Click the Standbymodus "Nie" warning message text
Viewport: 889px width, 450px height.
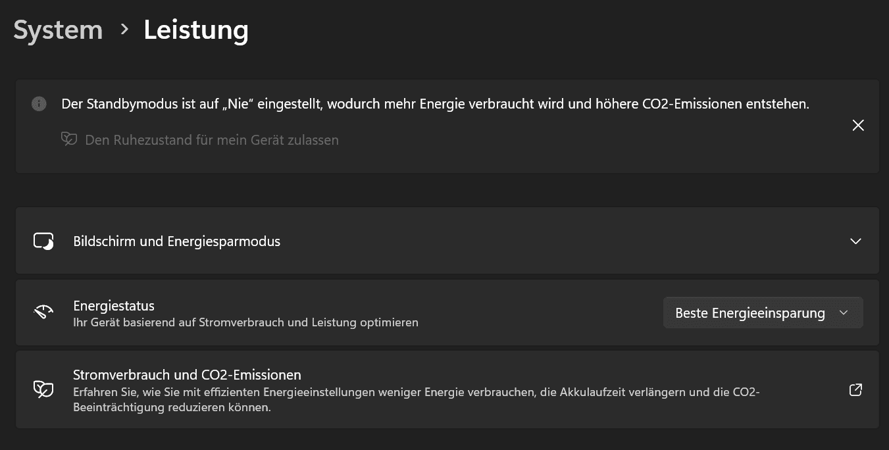pos(436,104)
